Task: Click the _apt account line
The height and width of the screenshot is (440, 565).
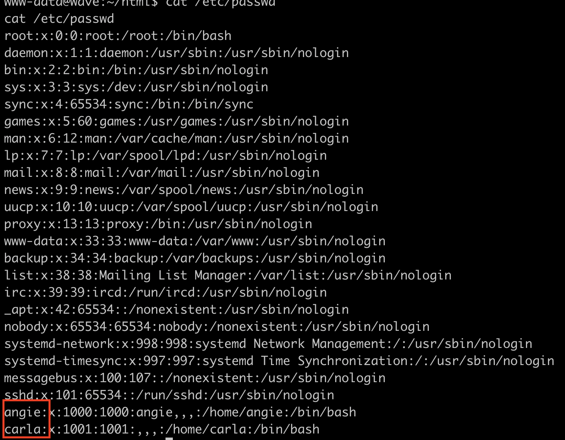Action: click(177, 310)
